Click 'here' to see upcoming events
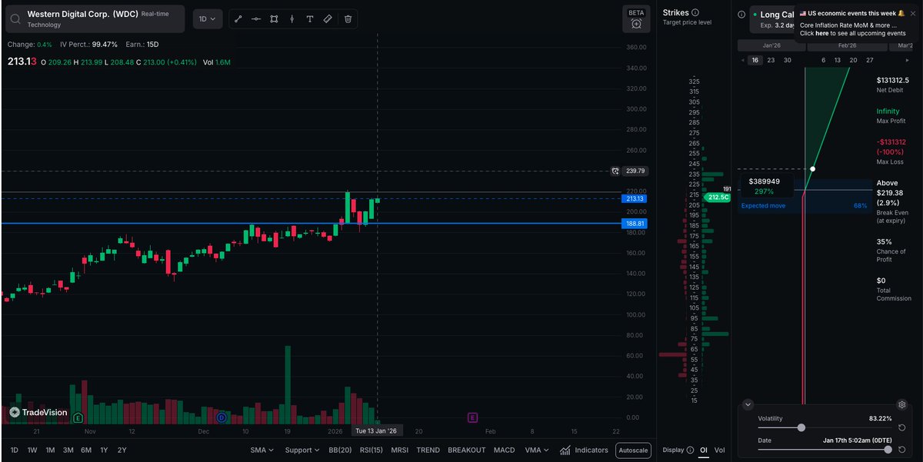 click(822, 34)
